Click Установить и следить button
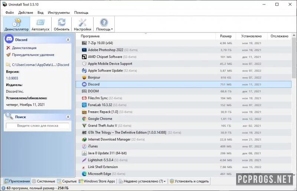Image resolution: width=297 pixels, height=191 pixels. (189, 181)
